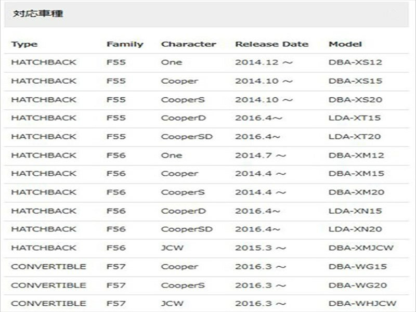Click the Character column header
Viewport: 416px width, 312px height.
[x=188, y=44]
